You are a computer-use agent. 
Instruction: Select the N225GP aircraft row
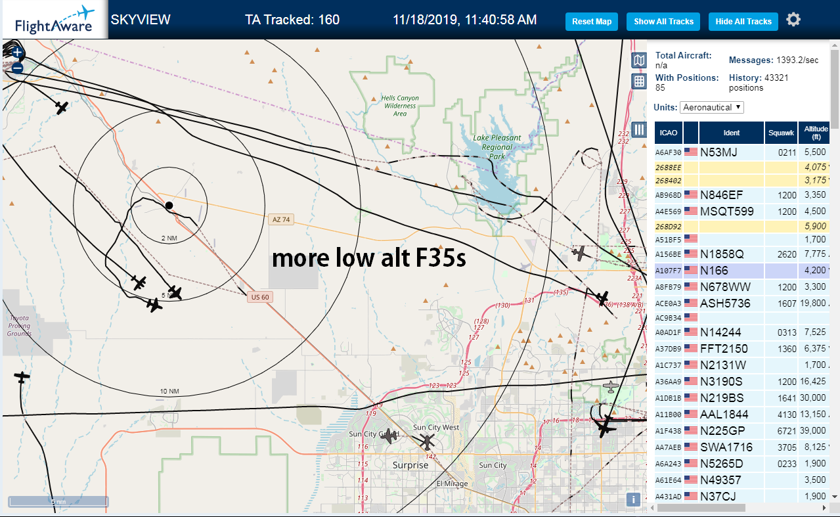tap(742, 431)
